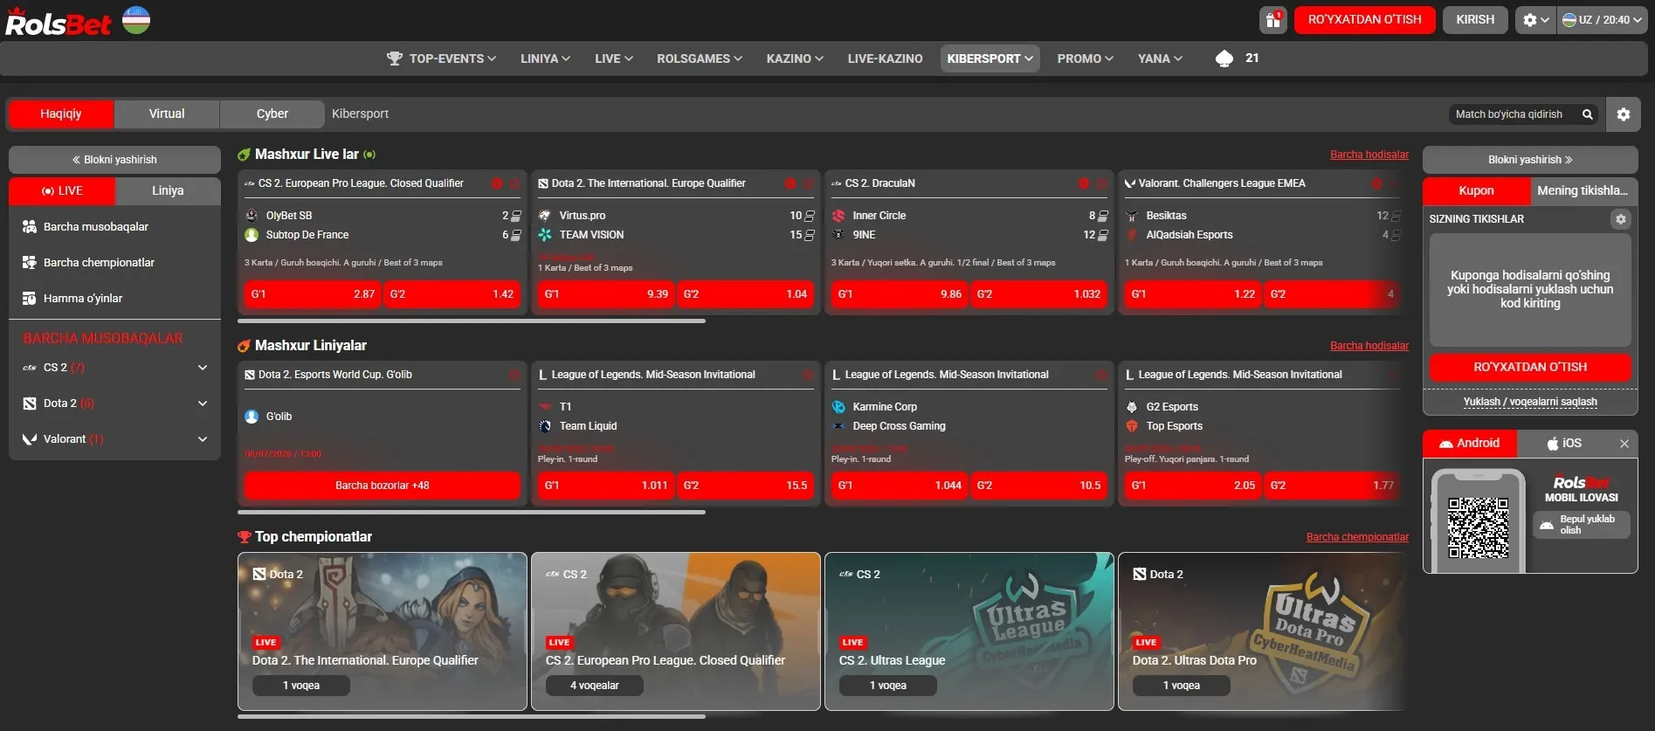This screenshot has width=1655, height=731.
Task: Click the Karmine Corp team logo
Action: [x=838, y=407]
